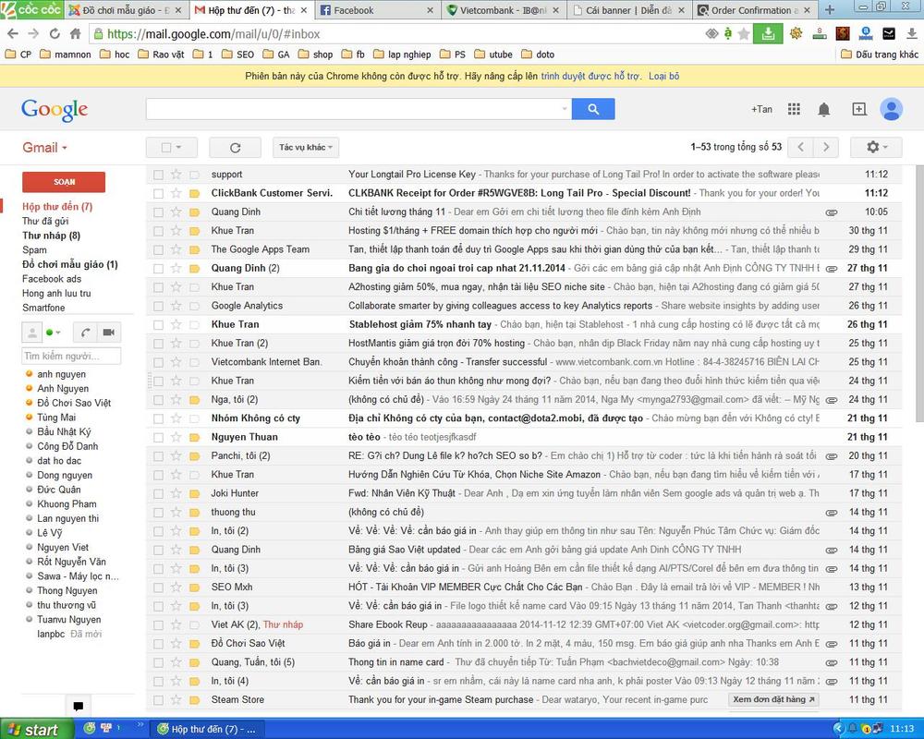Click Xem đơn đặt hàng button
Image resolution: width=924 pixels, height=739 pixels.
[773, 699]
